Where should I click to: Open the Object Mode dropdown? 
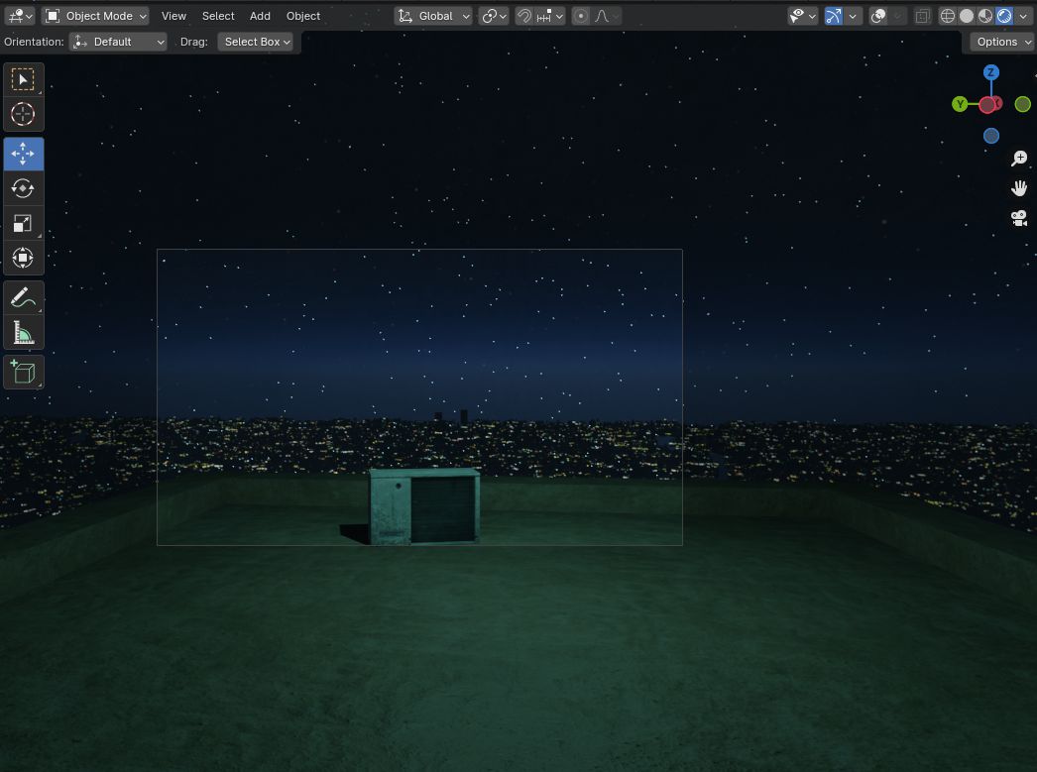pyautogui.click(x=95, y=16)
